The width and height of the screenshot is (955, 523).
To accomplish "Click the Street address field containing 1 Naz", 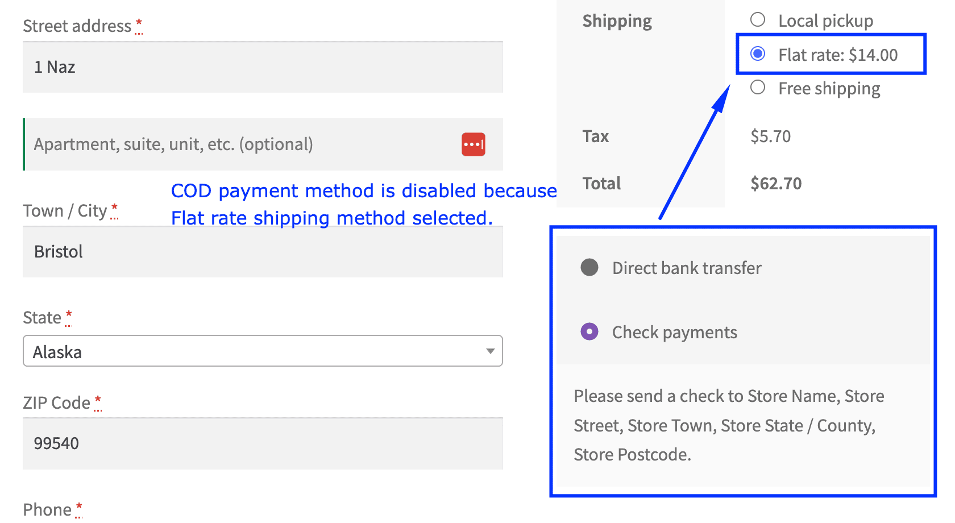I will pyautogui.click(x=263, y=67).
